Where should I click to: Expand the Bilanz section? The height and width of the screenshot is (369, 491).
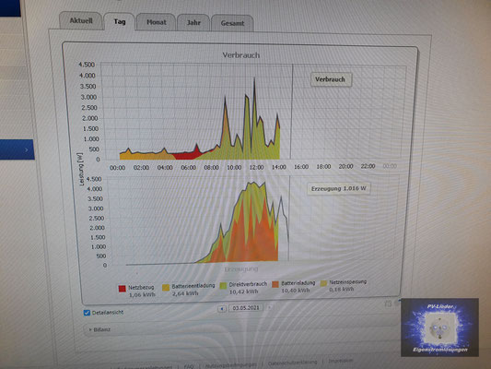[x=99, y=329]
